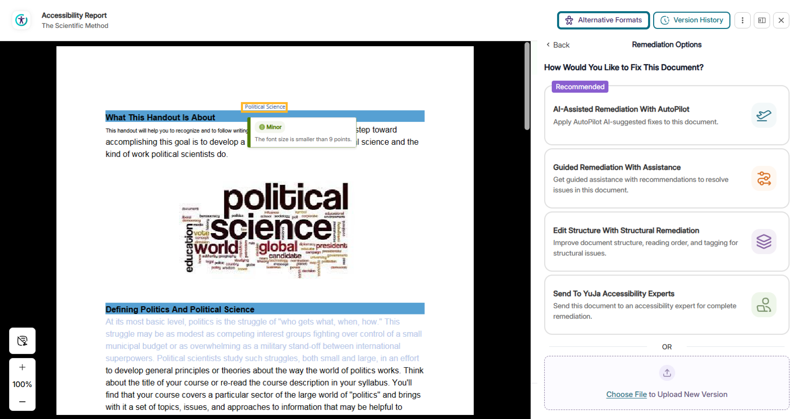Click the Minor severity badge
Image resolution: width=797 pixels, height=419 pixels.
[270, 127]
